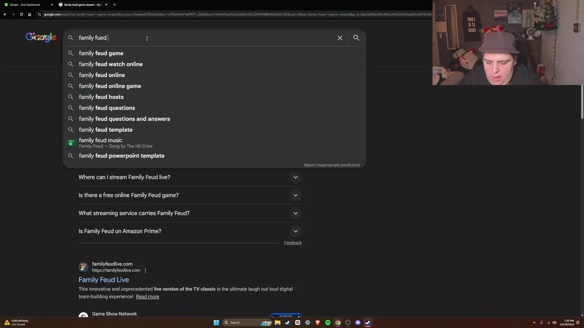Image resolution: width=584 pixels, height=328 pixels.
Task: Select suggestion 'family feud questions and answers'
Action: pyautogui.click(x=214, y=119)
